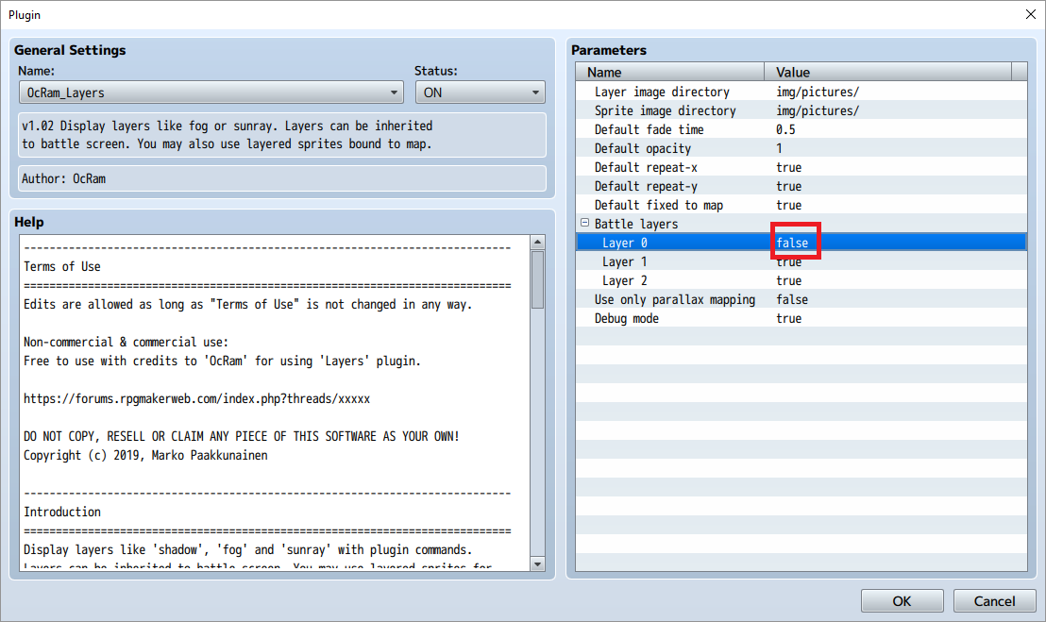Image resolution: width=1046 pixels, height=622 pixels.
Task: Click the Help panel scrollbar thumb
Action: (537, 279)
